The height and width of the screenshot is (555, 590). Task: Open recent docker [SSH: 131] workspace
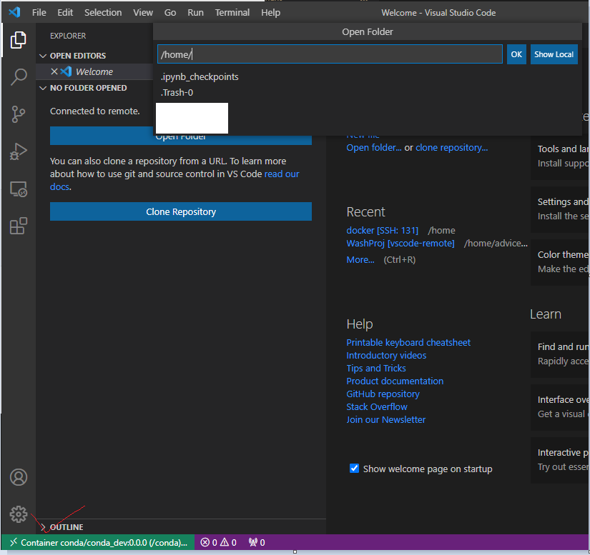coord(383,230)
